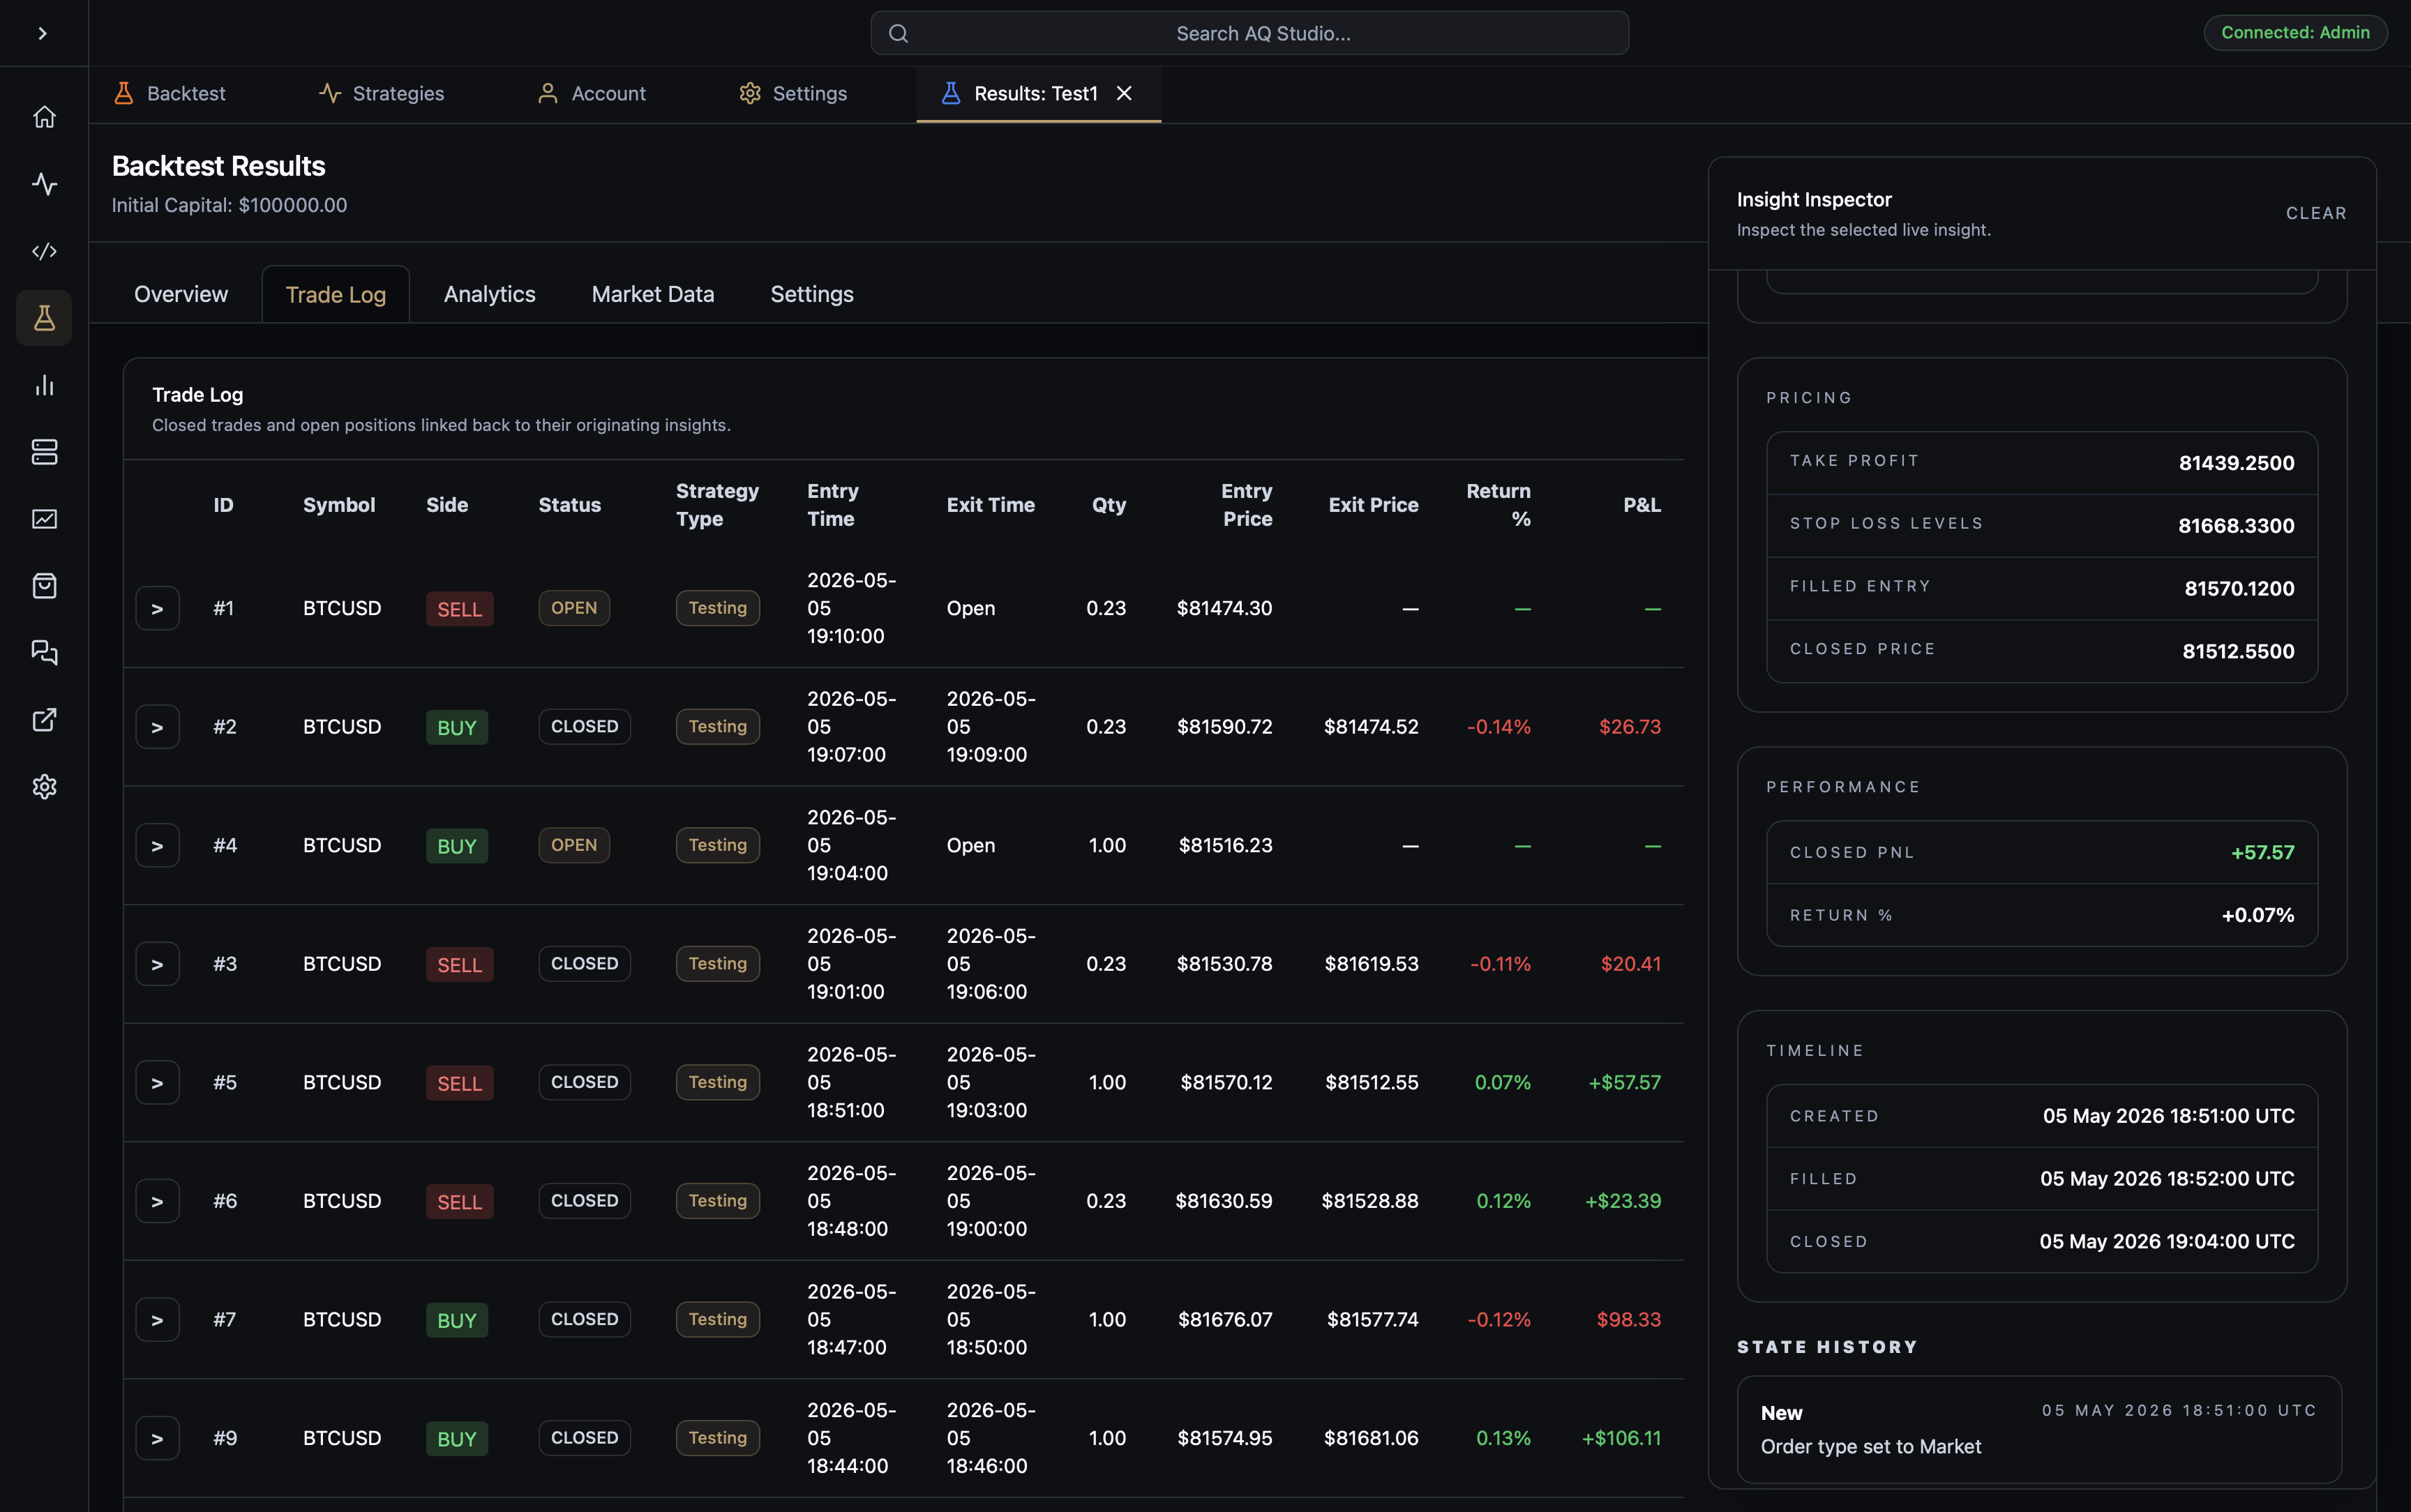Switch to the Settings top tab

click(x=793, y=94)
